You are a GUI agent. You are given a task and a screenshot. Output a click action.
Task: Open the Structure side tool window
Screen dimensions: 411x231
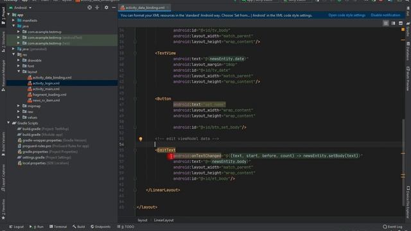point(3,42)
